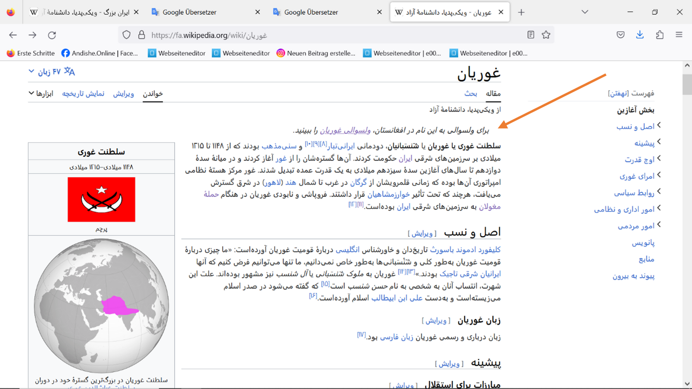The height and width of the screenshot is (389, 692).
Task: Expand the روابط سیاسی sidebar section chevron
Action: (659, 192)
